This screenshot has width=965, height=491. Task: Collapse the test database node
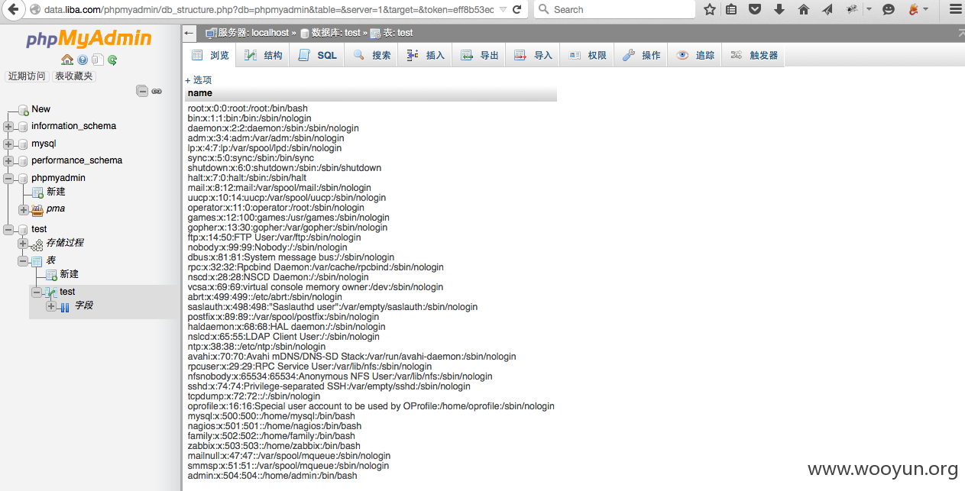coord(8,229)
